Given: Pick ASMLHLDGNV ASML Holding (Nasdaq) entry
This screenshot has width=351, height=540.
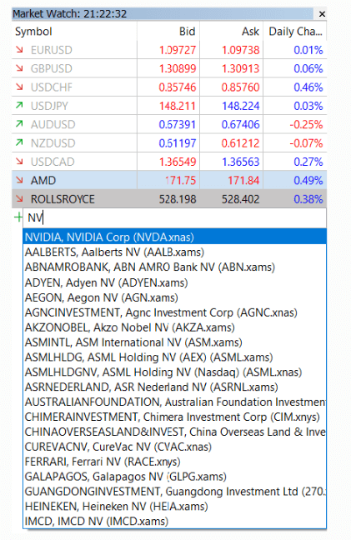Looking at the screenshot, I should pyautogui.click(x=174, y=372).
